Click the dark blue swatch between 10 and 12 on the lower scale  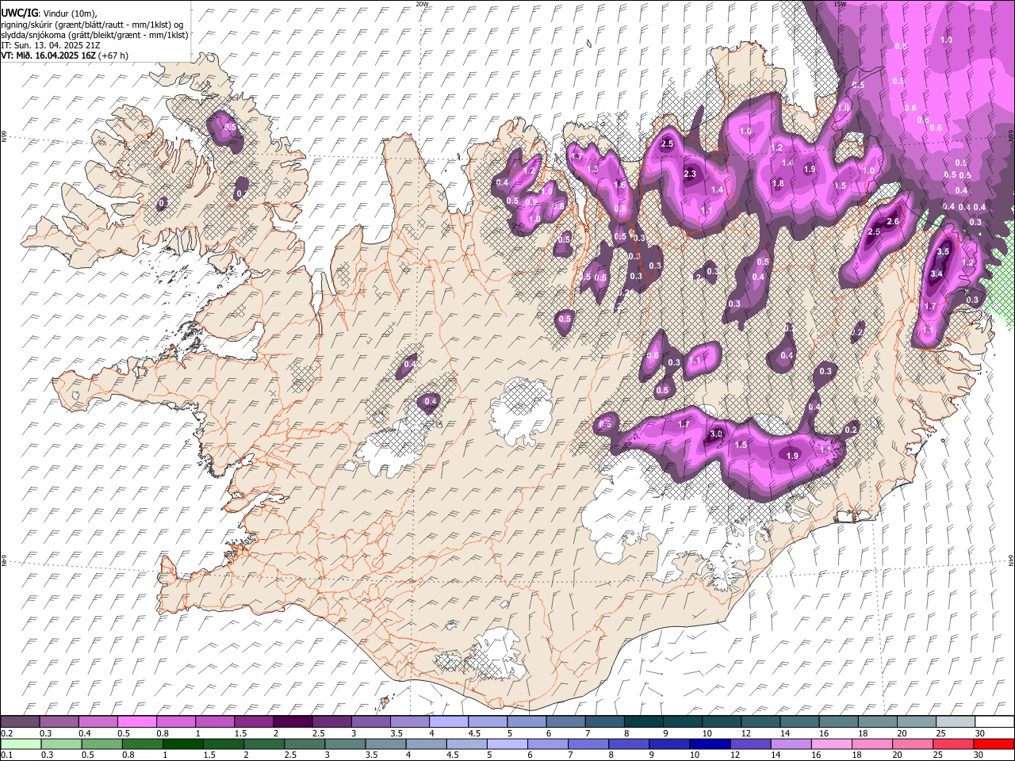coord(709,744)
